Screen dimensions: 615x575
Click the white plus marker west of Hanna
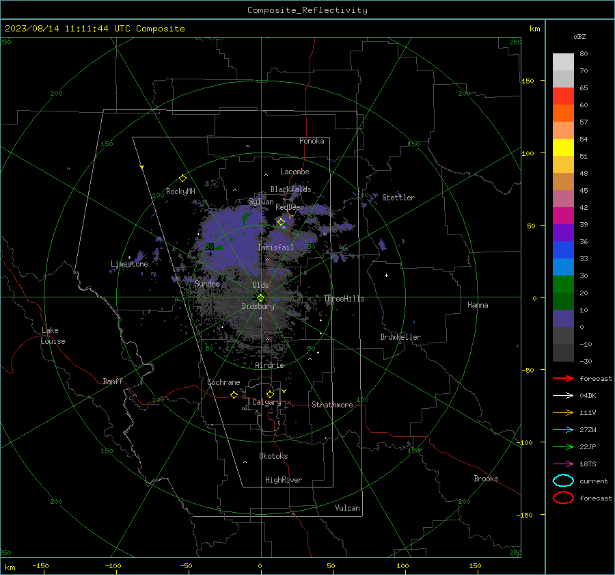(386, 275)
